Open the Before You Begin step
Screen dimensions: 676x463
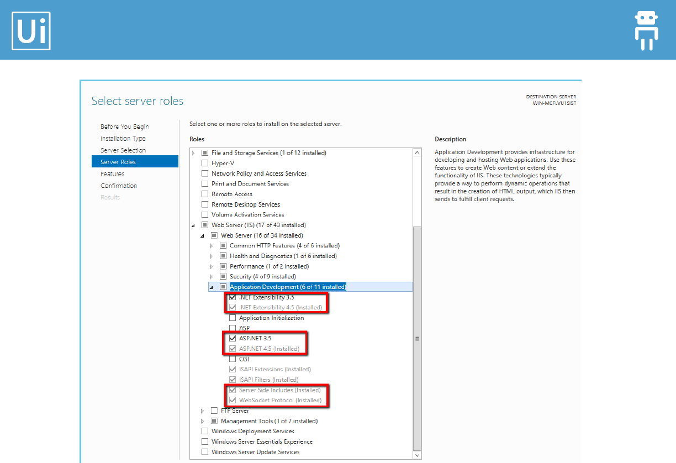(x=124, y=127)
